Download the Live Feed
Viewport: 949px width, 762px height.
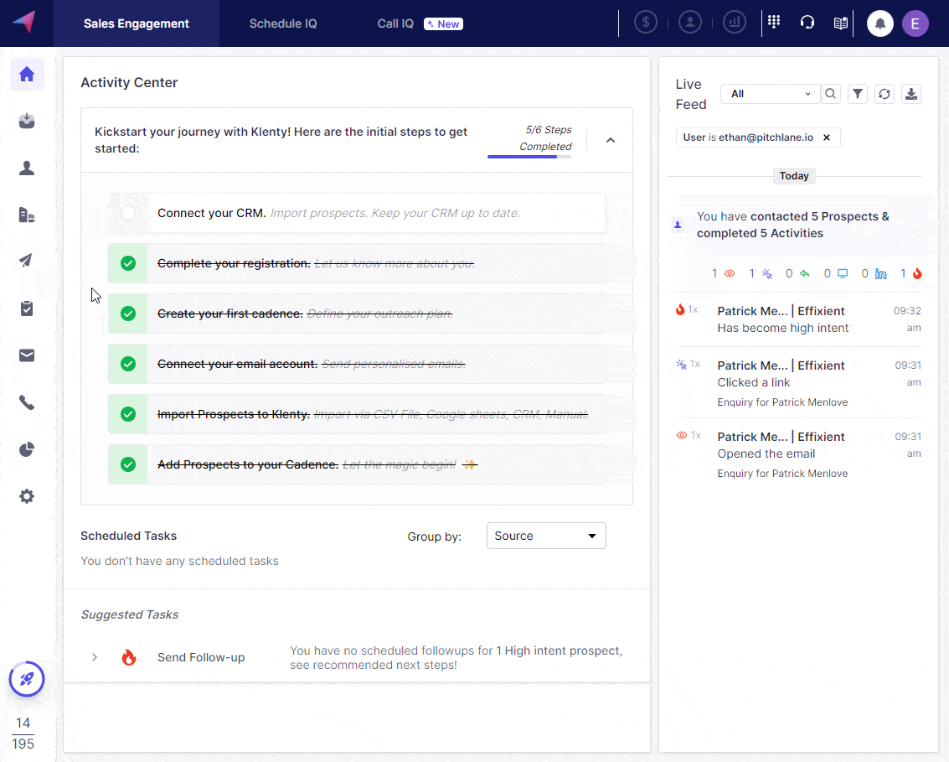pyautogui.click(x=911, y=94)
